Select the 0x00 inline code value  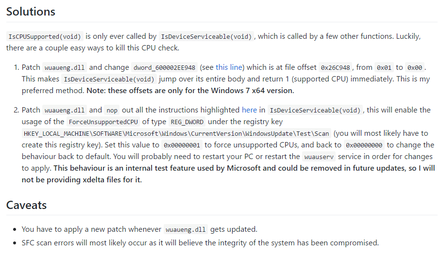pos(415,68)
